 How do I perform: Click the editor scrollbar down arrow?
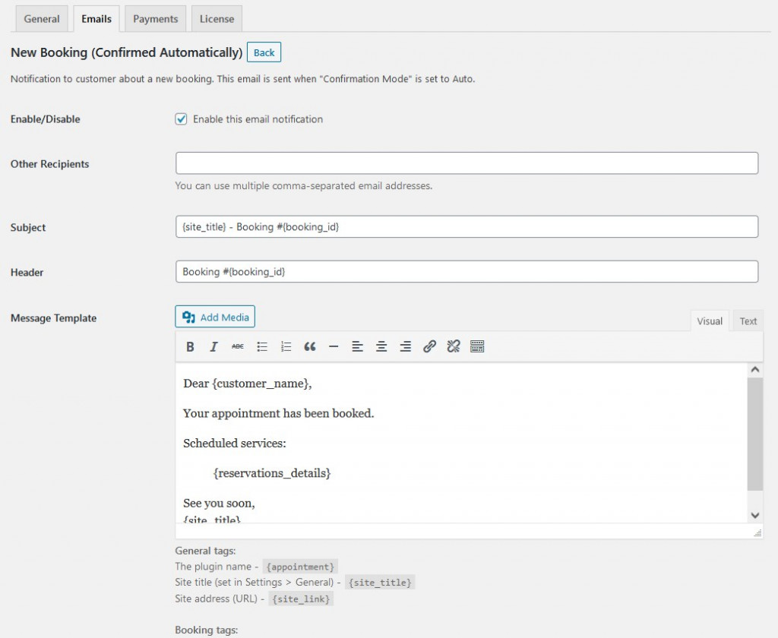(x=754, y=515)
